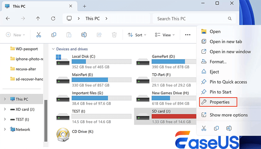The width and height of the screenshot is (261, 149).
Task: Click Copy icon at context menu bottom
Action: [216, 128]
